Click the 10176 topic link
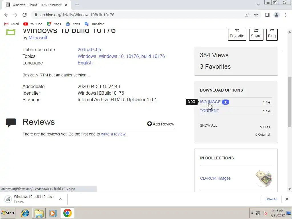Screen dimensions: 292x219 [x=132, y=56]
